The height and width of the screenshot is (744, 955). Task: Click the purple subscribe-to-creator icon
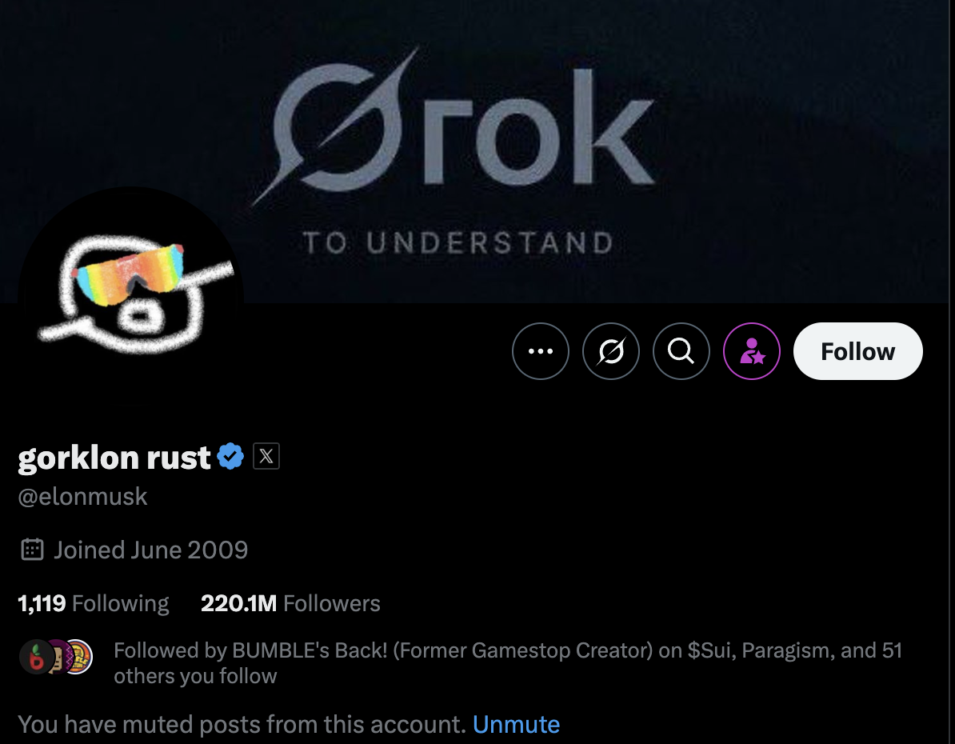tap(752, 350)
